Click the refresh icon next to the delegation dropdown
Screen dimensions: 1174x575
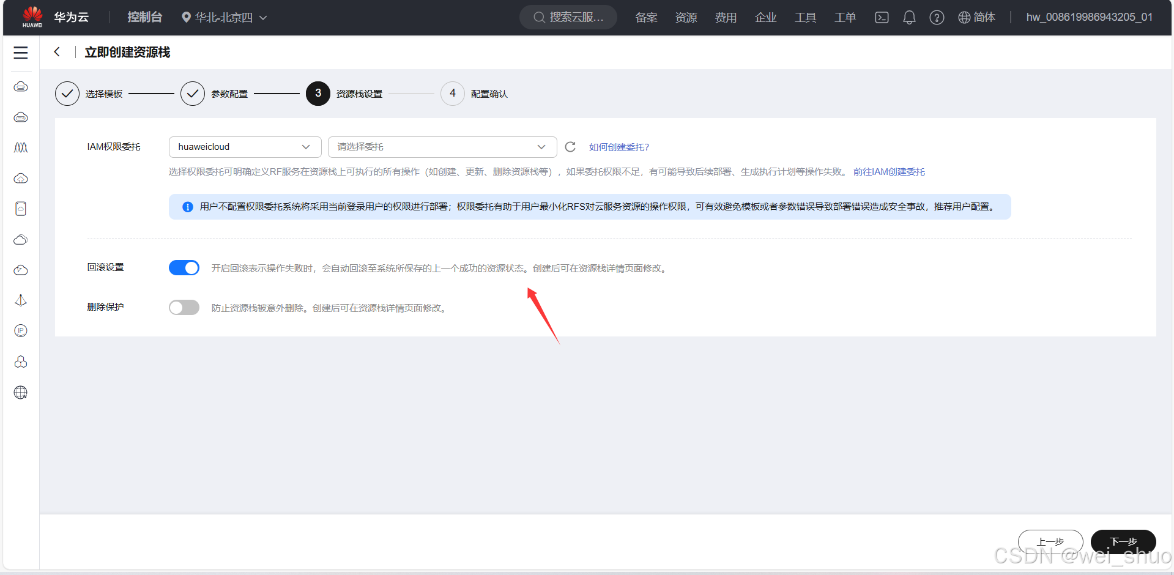click(570, 147)
